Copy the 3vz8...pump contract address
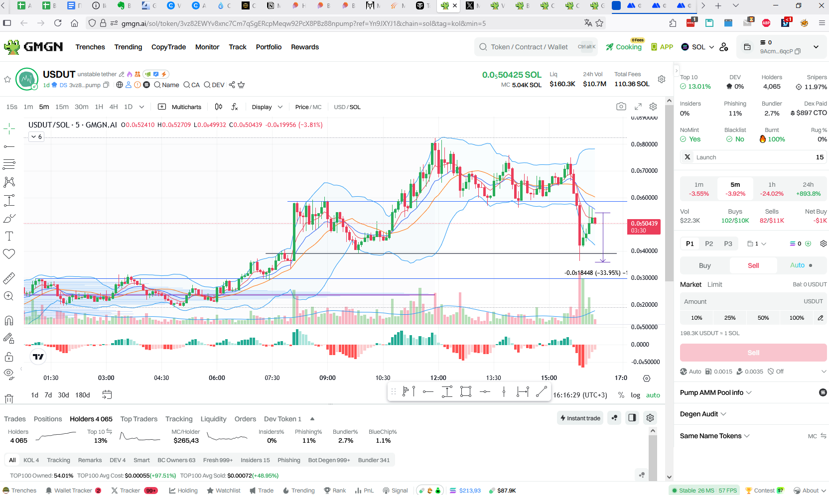 click(x=106, y=85)
